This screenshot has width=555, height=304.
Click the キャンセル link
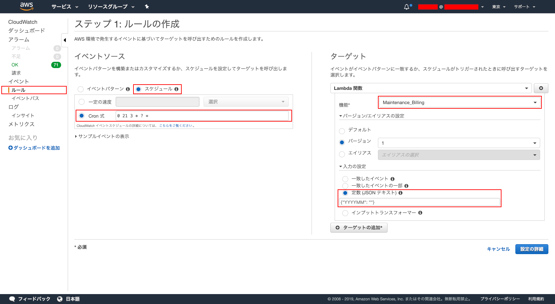tap(498, 249)
